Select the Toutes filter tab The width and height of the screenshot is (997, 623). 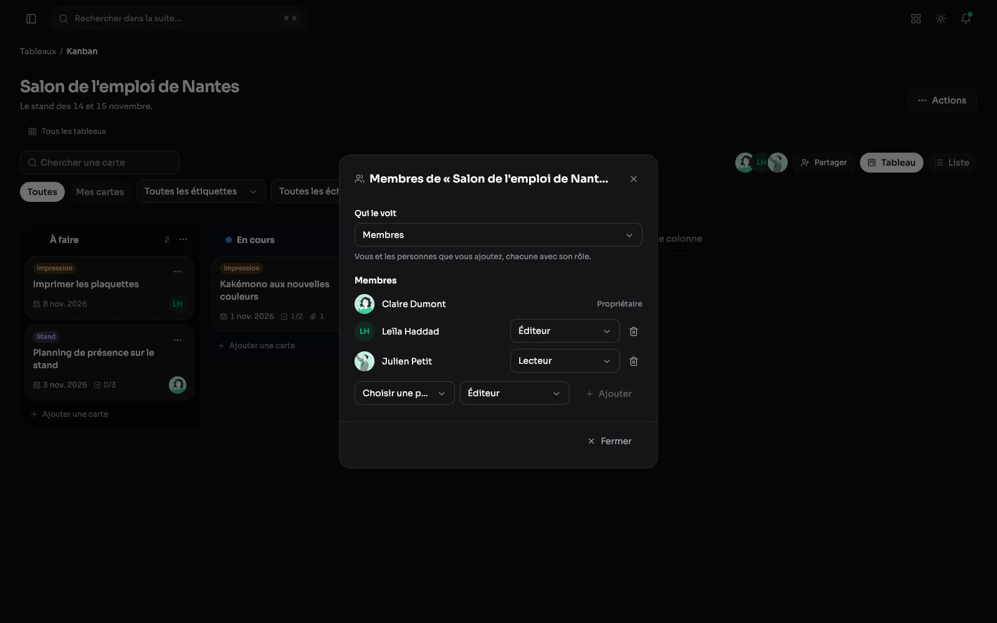[x=42, y=192]
